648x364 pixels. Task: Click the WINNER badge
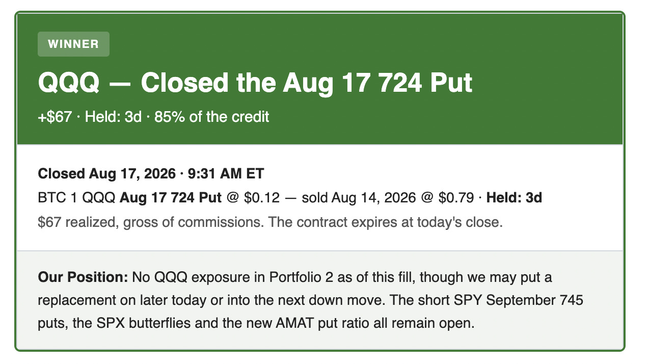coord(73,44)
